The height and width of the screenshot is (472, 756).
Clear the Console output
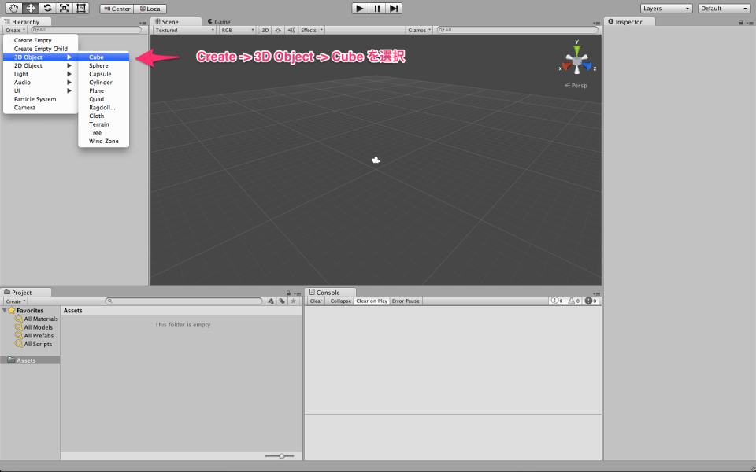point(315,301)
